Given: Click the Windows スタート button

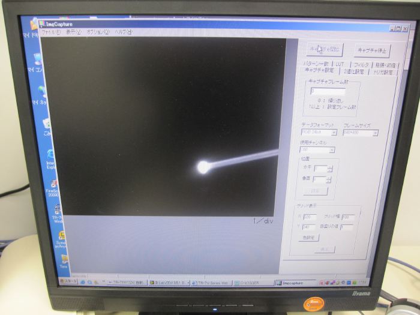Looking at the screenshot, I should pyautogui.click(x=68, y=281).
